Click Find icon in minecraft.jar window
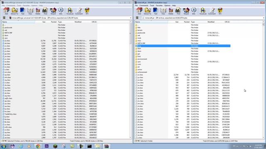 pos(178,11)
